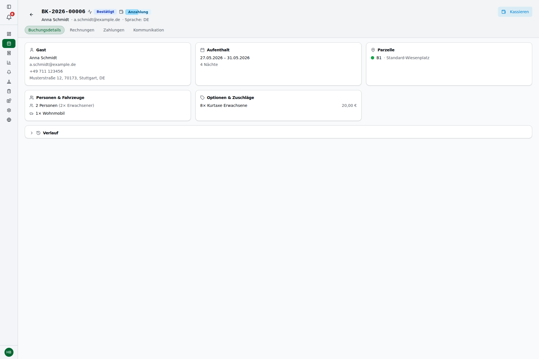Click the Optionen & Zuschläge heading
Screen dimensions: 539x359
230,98
